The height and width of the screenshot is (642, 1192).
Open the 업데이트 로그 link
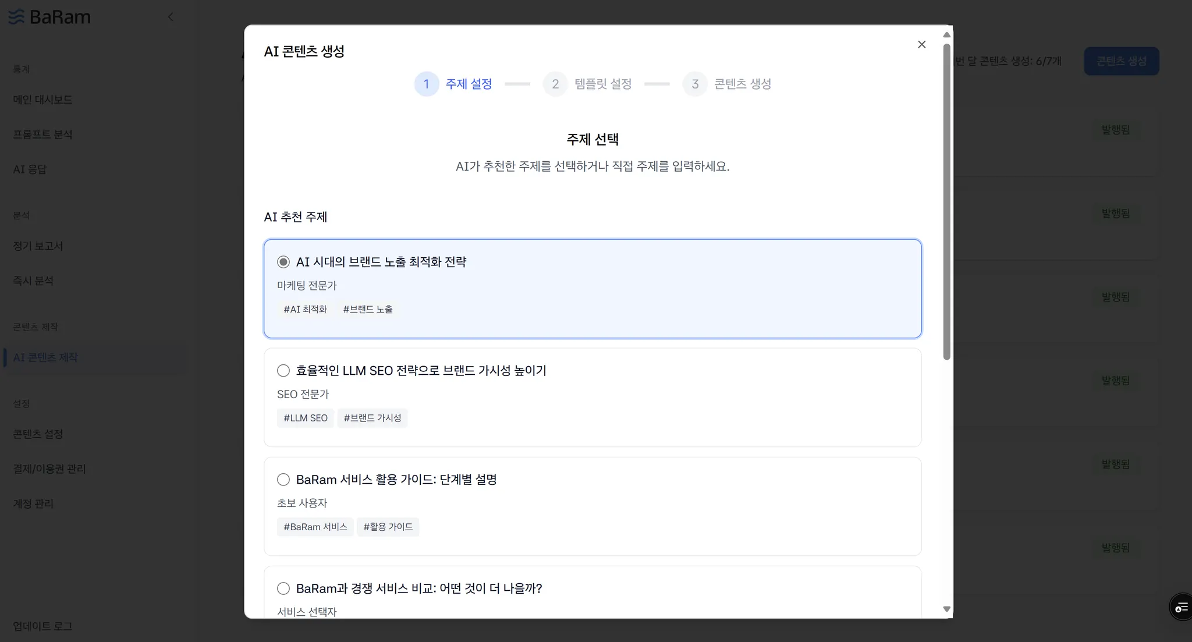[x=43, y=626]
